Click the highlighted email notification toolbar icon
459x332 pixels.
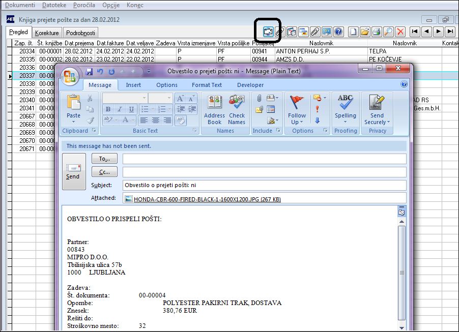pyautogui.click(x=268, y=32)
